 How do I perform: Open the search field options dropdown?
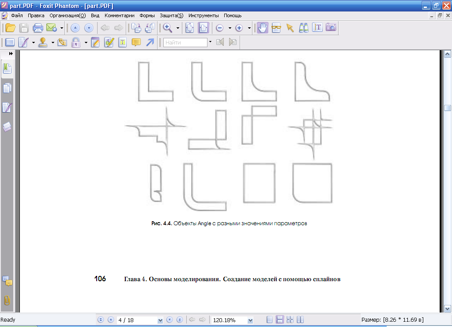[210, 42]
